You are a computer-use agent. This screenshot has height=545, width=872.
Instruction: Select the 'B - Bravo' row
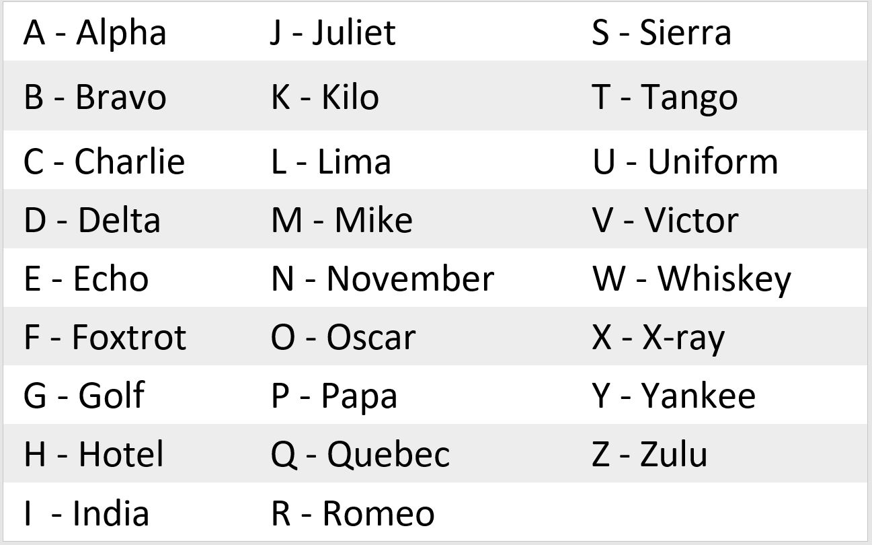click(x=95, y=97)
